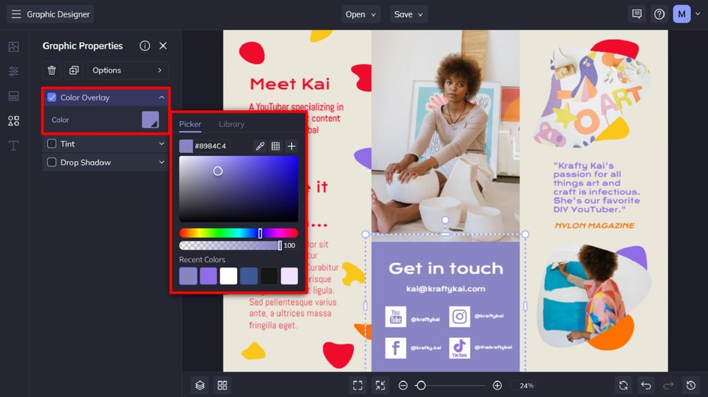Open the Text tool sidebar icon

coord(13,145)
